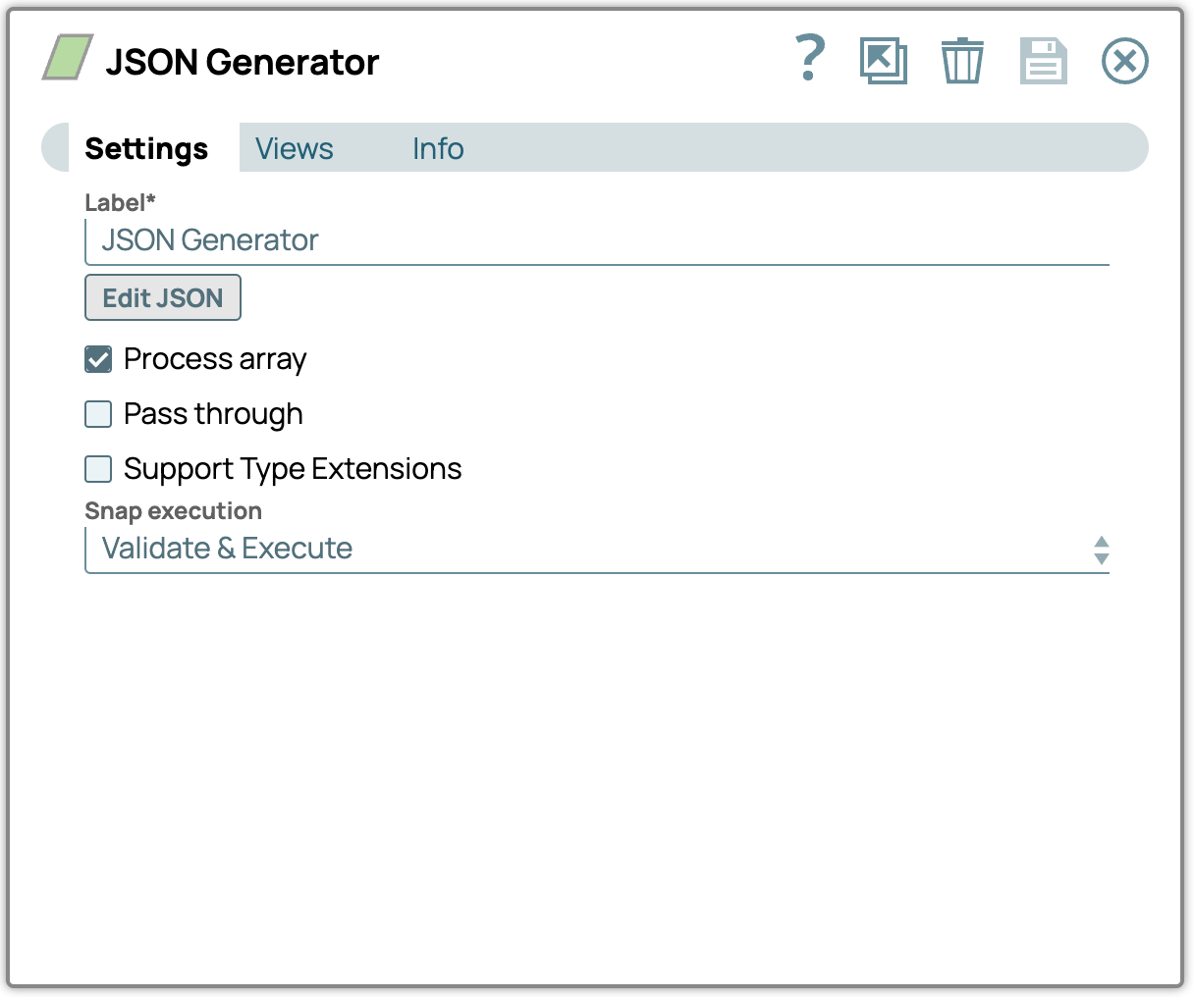Image resolution: width=1194 pixels, height=997 pixels.
Task: Close the JSON Generator dialog
Action: point(1124,61)
